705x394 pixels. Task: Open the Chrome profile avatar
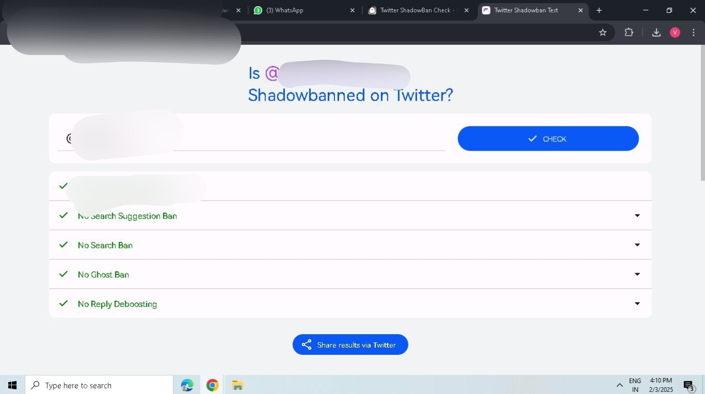coord(675,32)
